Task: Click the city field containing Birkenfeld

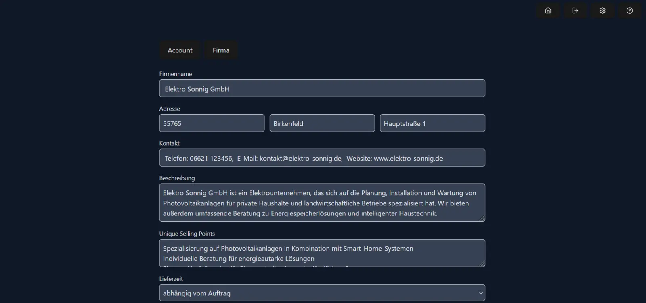Action: click(322, 123)
